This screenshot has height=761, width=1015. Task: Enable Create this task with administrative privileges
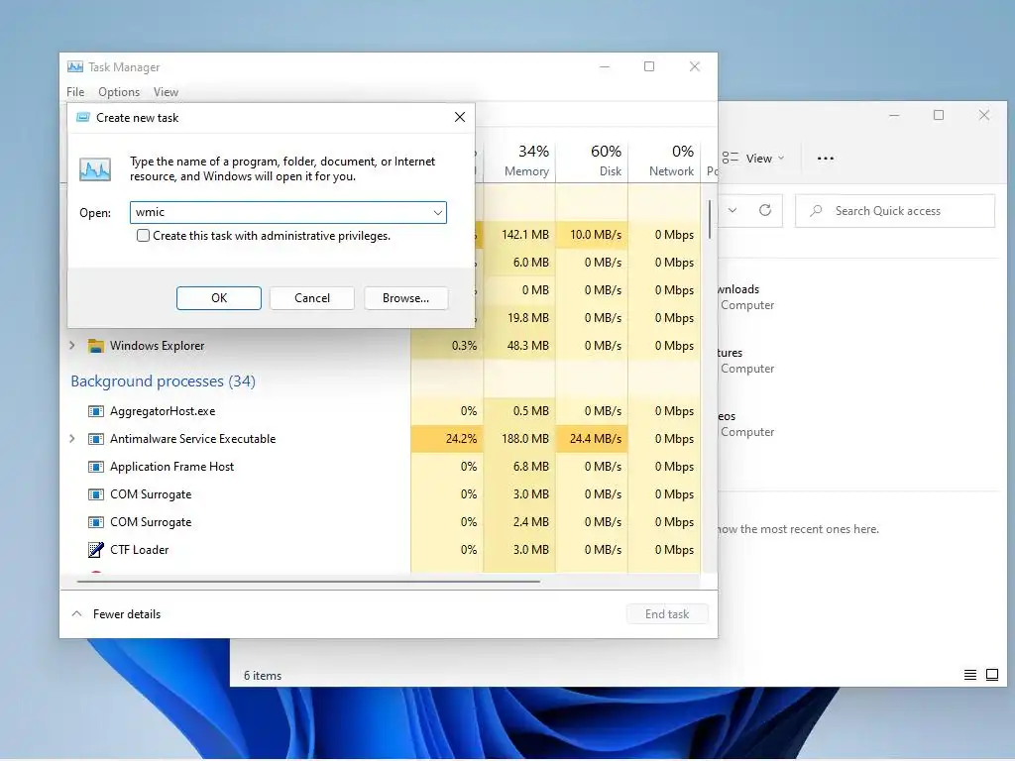[x=143, y=236]
